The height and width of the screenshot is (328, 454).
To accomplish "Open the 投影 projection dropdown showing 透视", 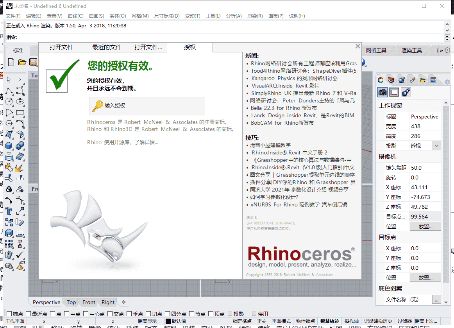I will [x=436, y=145].
